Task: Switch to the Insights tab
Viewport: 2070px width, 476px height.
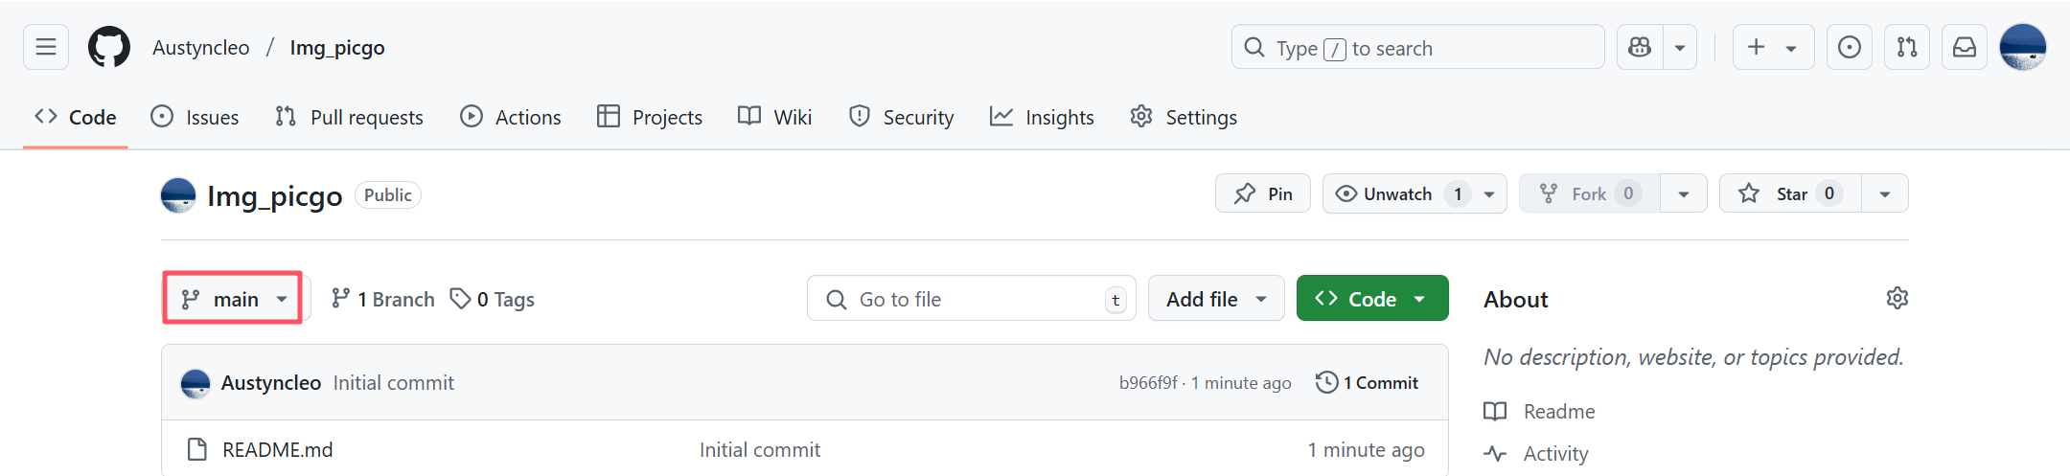Action: [x=1042, y=117]
